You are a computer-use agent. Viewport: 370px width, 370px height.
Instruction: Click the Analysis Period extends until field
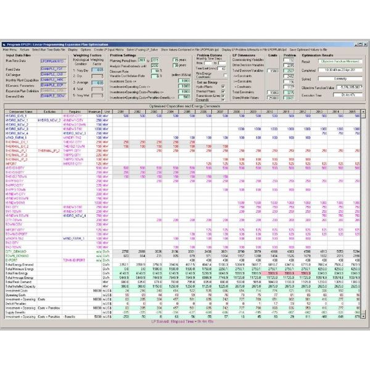click(x=155, y=65)
